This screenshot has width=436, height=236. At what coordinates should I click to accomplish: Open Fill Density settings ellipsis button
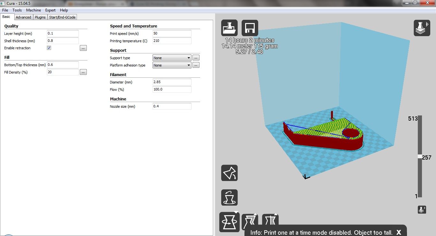[83, 72]
